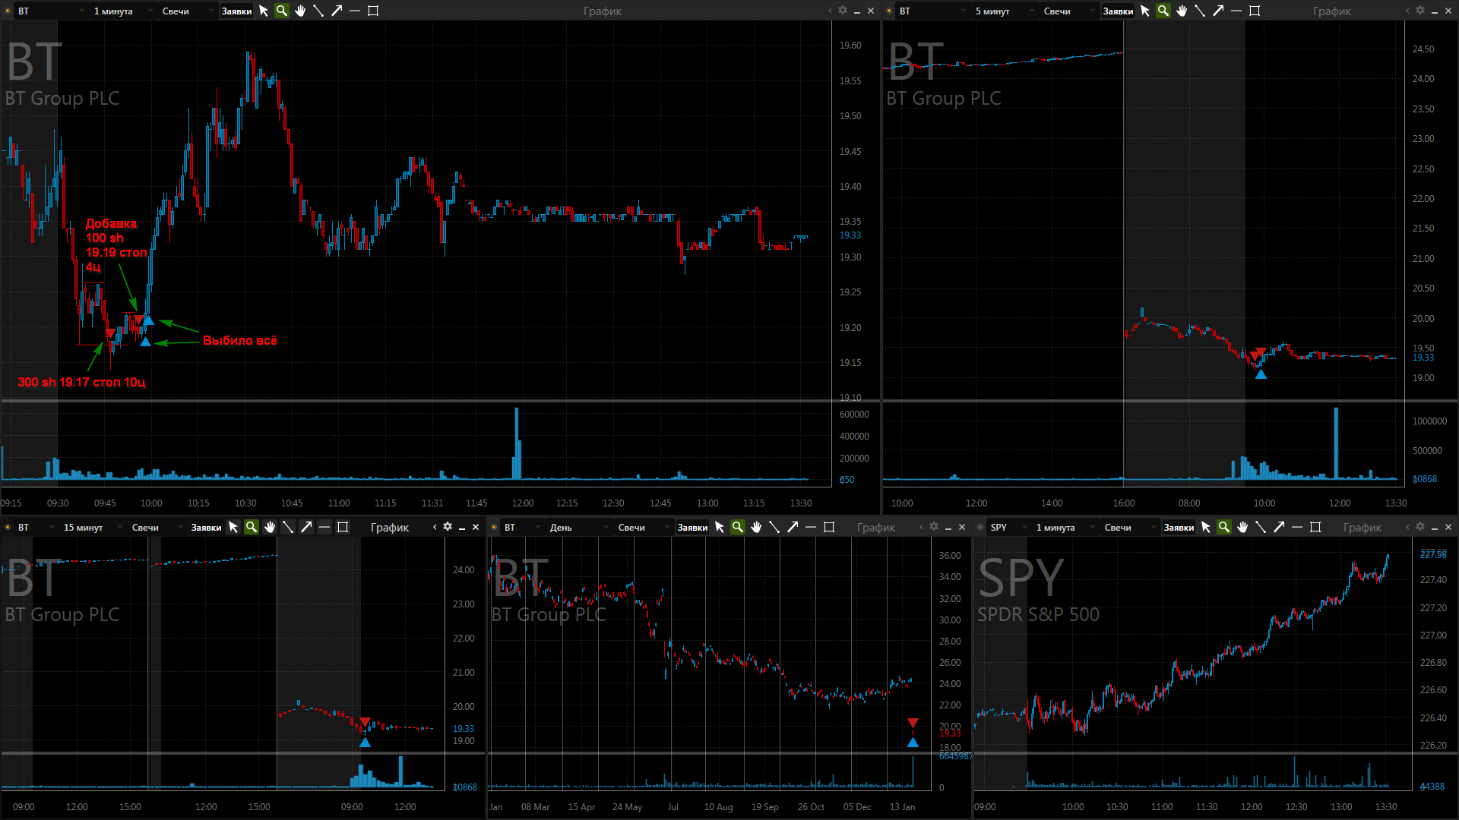
Task: Select hand pan tool in 15-minute BT chart
Action: click(270, 527)
